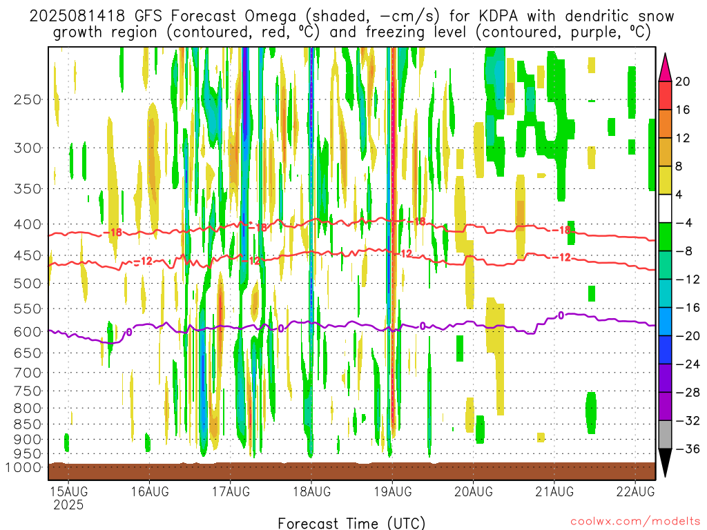Click the colorbar value -8
The image size is (707, 530).
click(684, 251)
